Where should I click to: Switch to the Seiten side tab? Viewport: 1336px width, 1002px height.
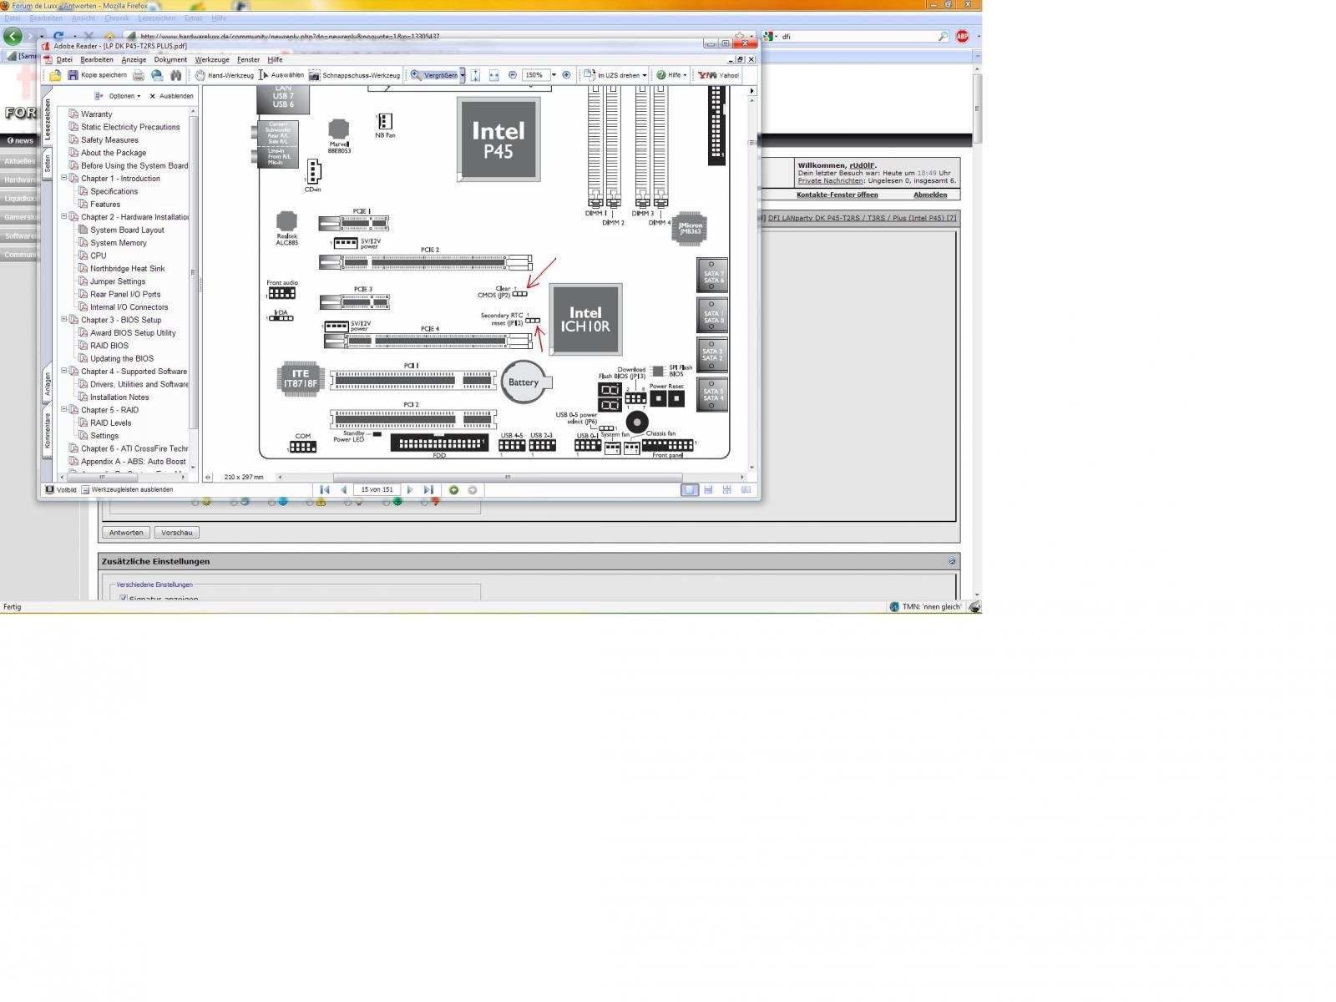(48, 163)
